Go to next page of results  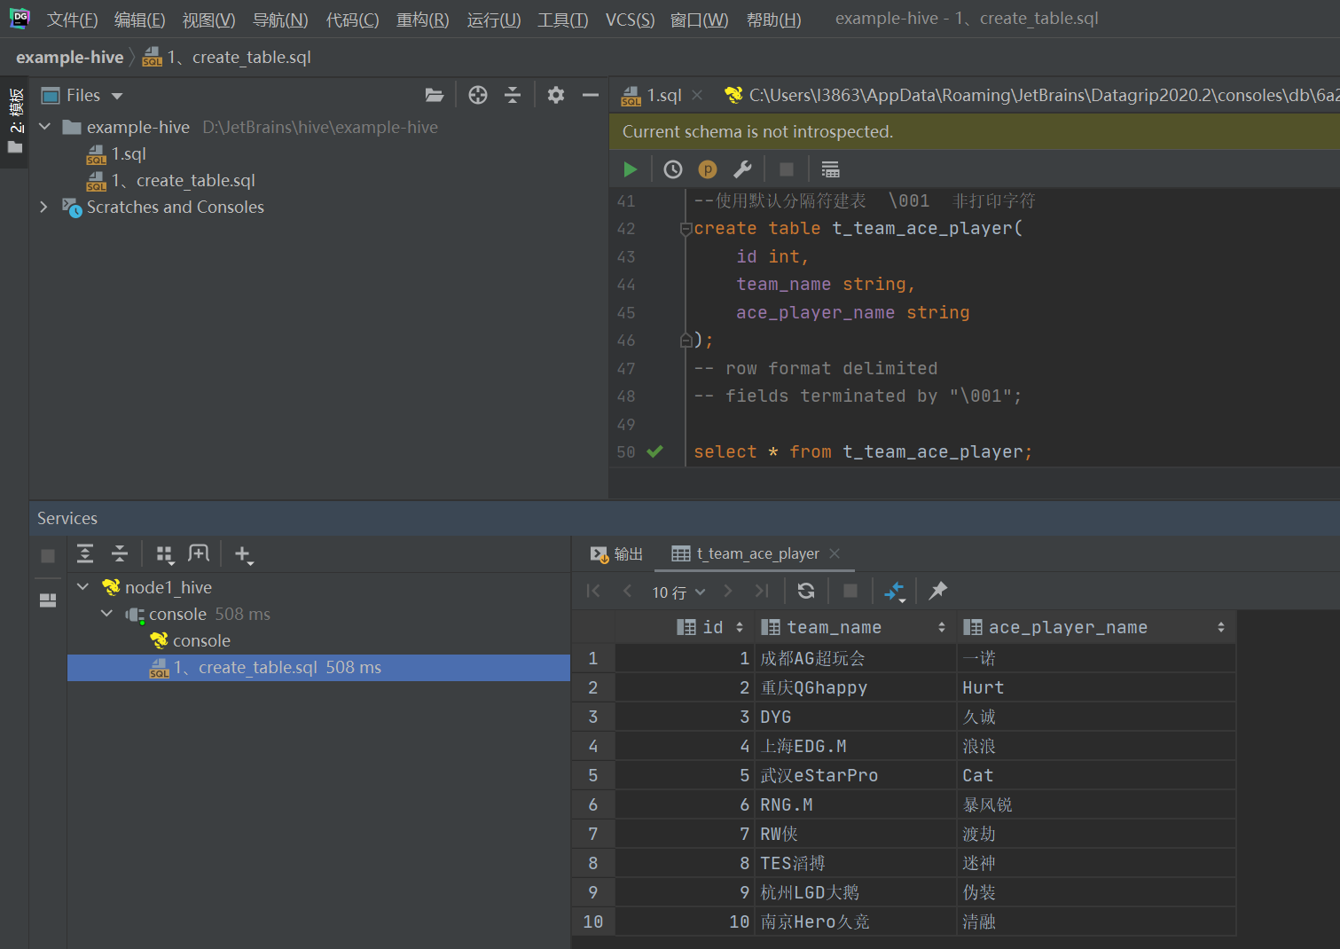(x=728, y=591)
